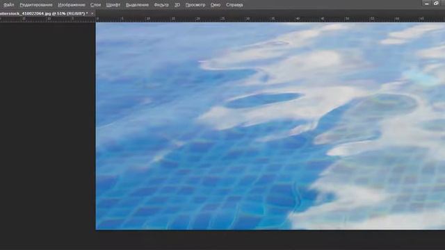This screenshot has width=445, height=250.
Task: Open the 3D menu
Action: point(177,5)
